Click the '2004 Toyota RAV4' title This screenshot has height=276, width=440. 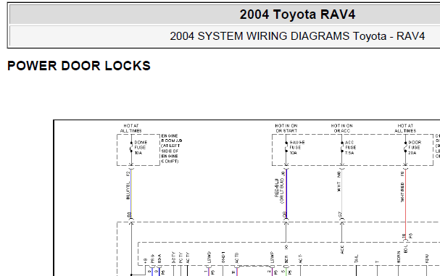(297, 14)
